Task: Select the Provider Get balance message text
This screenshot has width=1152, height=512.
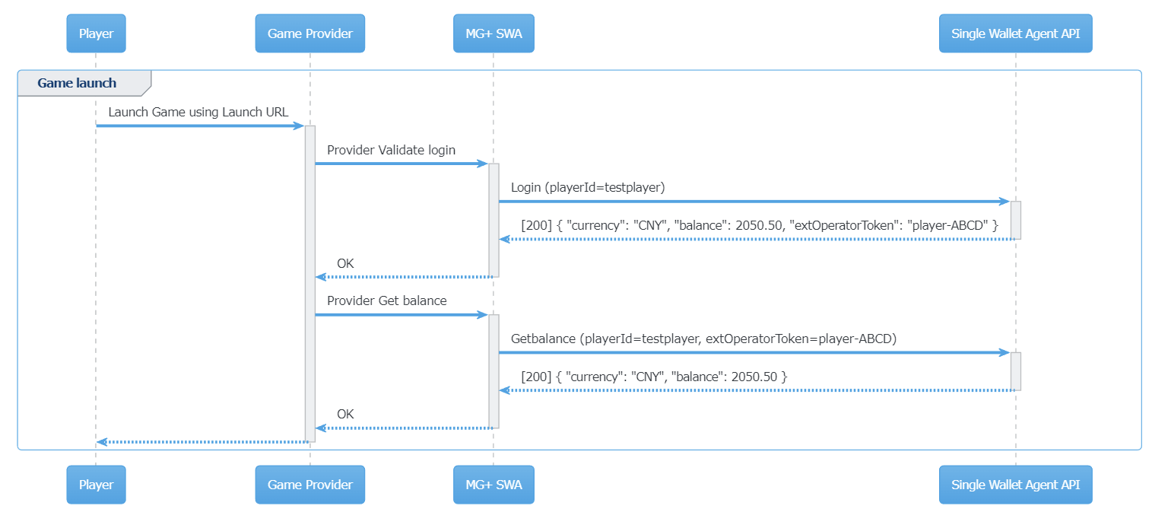Action: tap(386, 301)
